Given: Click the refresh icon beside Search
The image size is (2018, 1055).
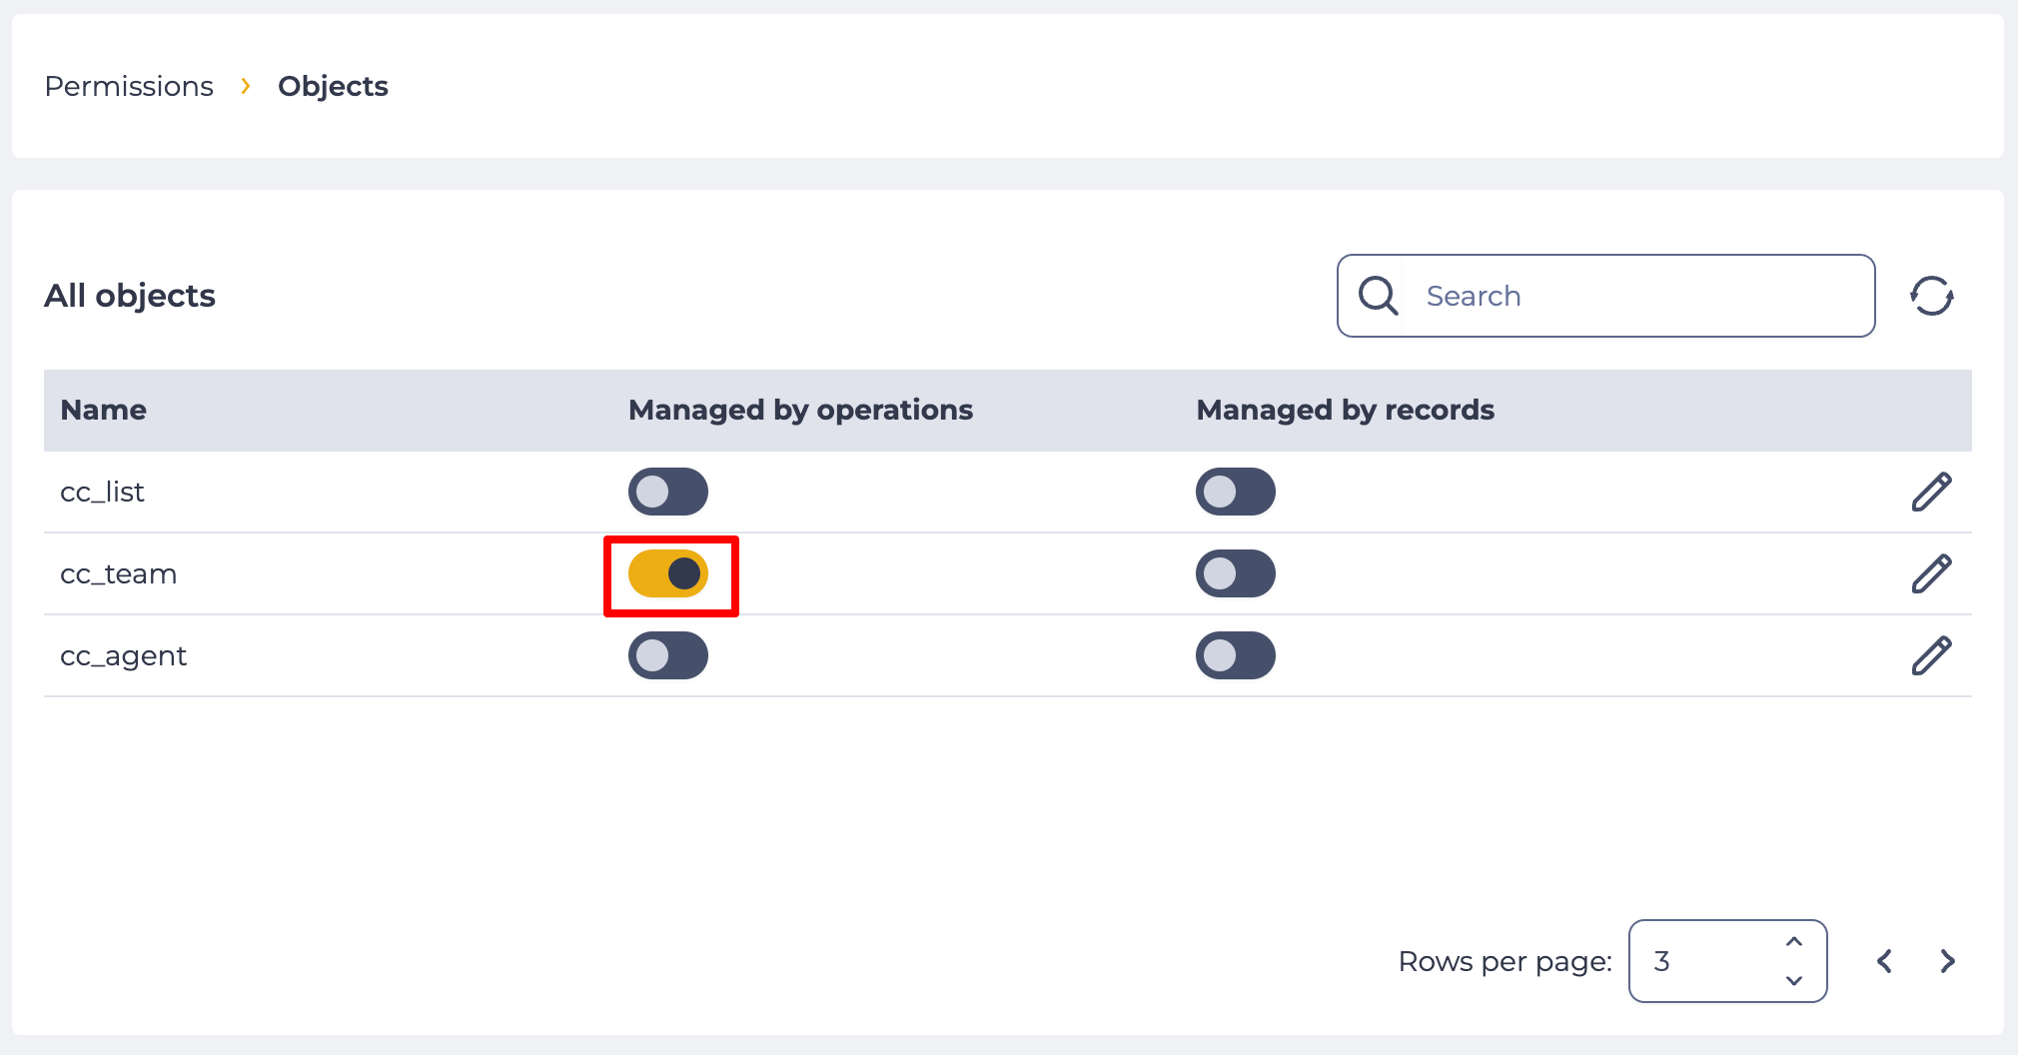Looking at the screenshot, I should click(1931, 296).
